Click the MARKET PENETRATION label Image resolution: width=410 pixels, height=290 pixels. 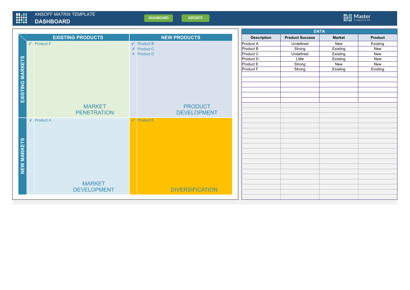(x=95, y=110)
